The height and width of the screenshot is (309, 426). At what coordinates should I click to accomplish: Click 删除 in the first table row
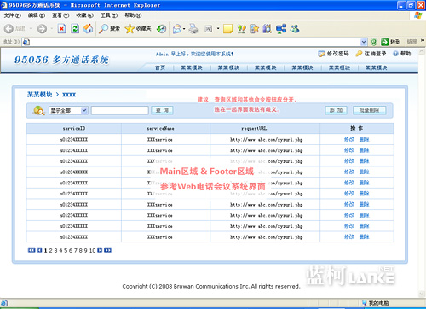[x=364, y=139]
